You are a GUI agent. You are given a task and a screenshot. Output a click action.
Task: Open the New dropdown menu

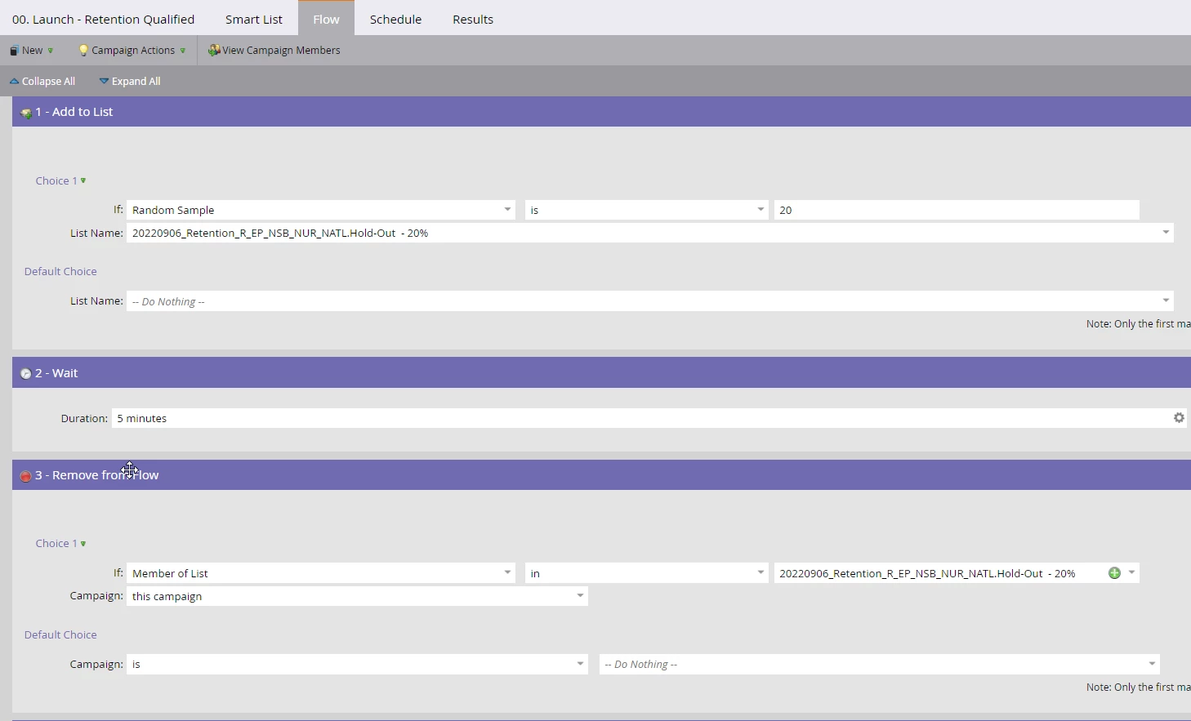[x=32, y=51]
